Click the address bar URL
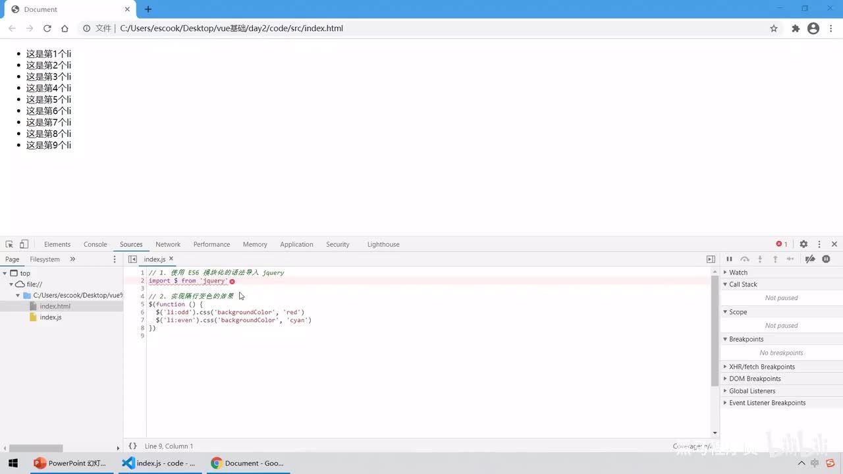The height and width of the screenshot is (474, 843). 231,28
